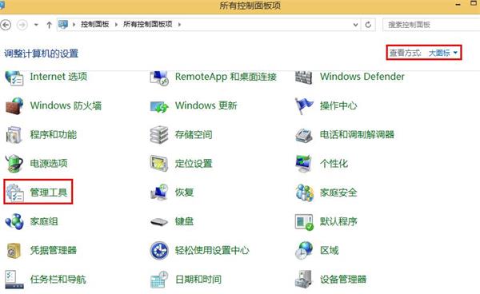Screen dimensions: 480x294
Task: Go up one folder level
Action: [x=49, y=25]
